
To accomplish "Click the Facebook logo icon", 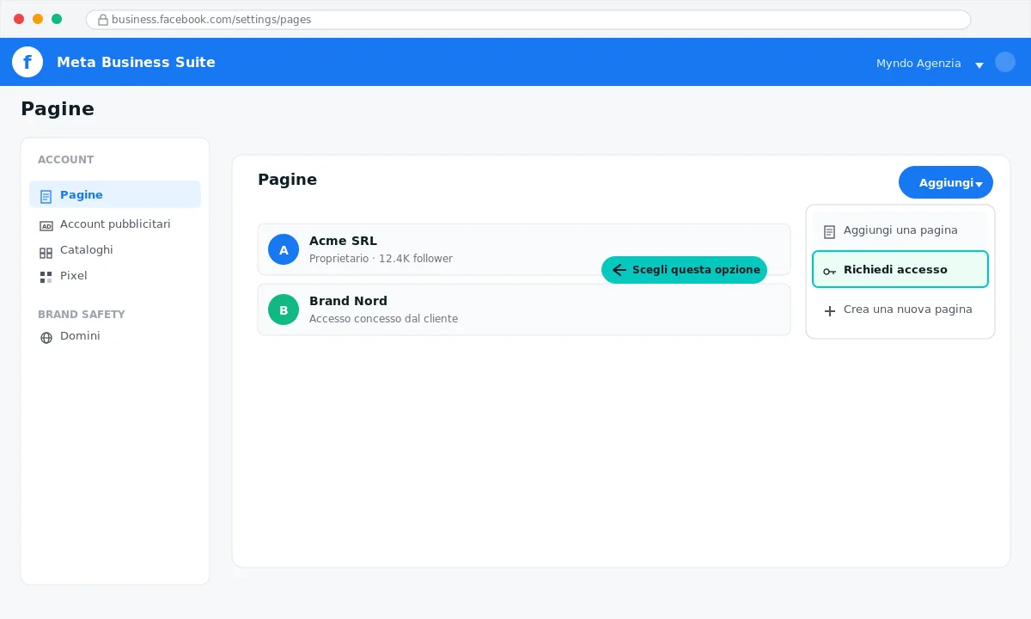I will tap(27, 62).
